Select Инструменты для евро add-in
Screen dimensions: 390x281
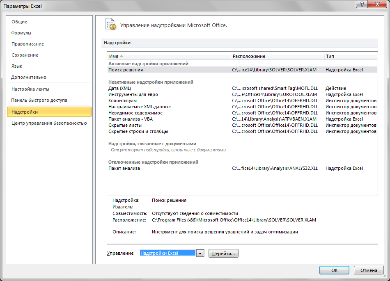(x=242, y=94)
